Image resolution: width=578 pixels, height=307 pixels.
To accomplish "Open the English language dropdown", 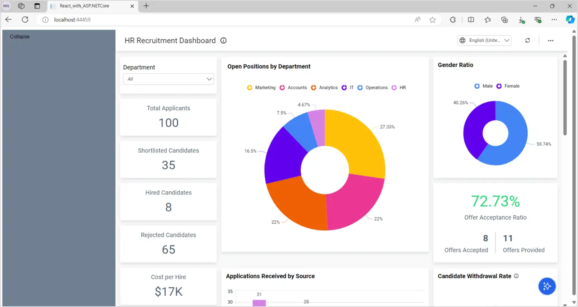I will [x=484, y=41].
